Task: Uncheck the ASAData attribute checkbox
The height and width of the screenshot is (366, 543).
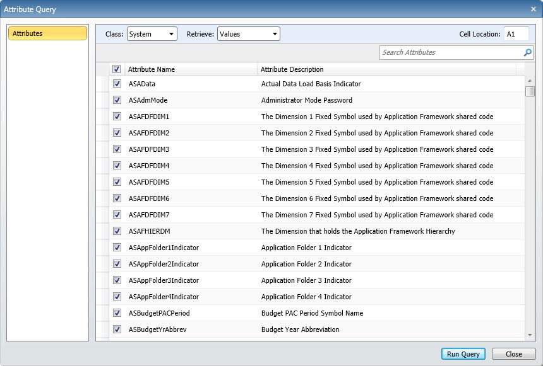Action: click(x=117, y=84)
